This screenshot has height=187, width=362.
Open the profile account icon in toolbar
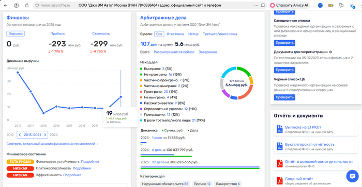point(16,5)
